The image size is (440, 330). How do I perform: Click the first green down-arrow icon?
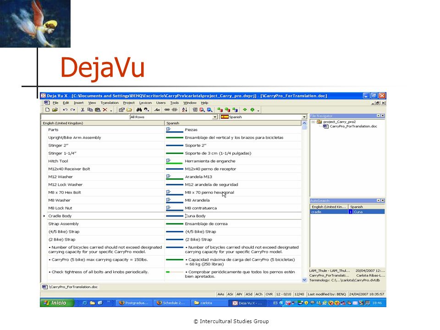coord(245,110)
